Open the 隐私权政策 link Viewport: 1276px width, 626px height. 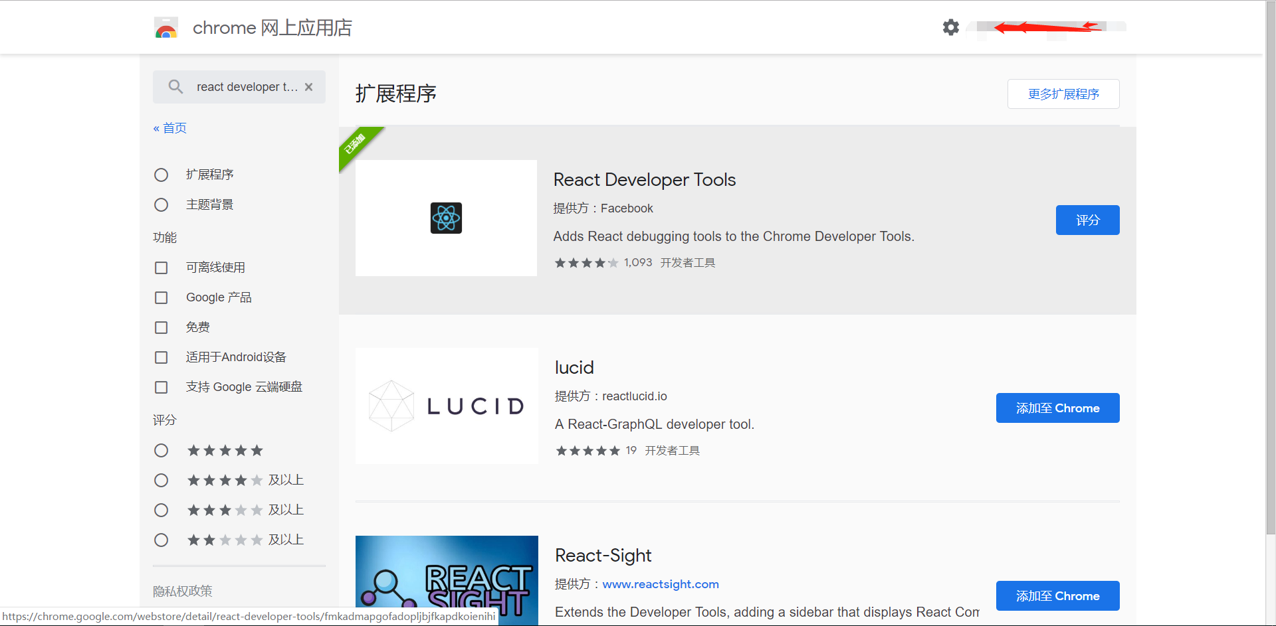[183, 591]
